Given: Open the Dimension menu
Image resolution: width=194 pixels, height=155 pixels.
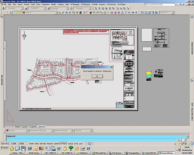Looking at the screenshot, I should tap(46, 4).
